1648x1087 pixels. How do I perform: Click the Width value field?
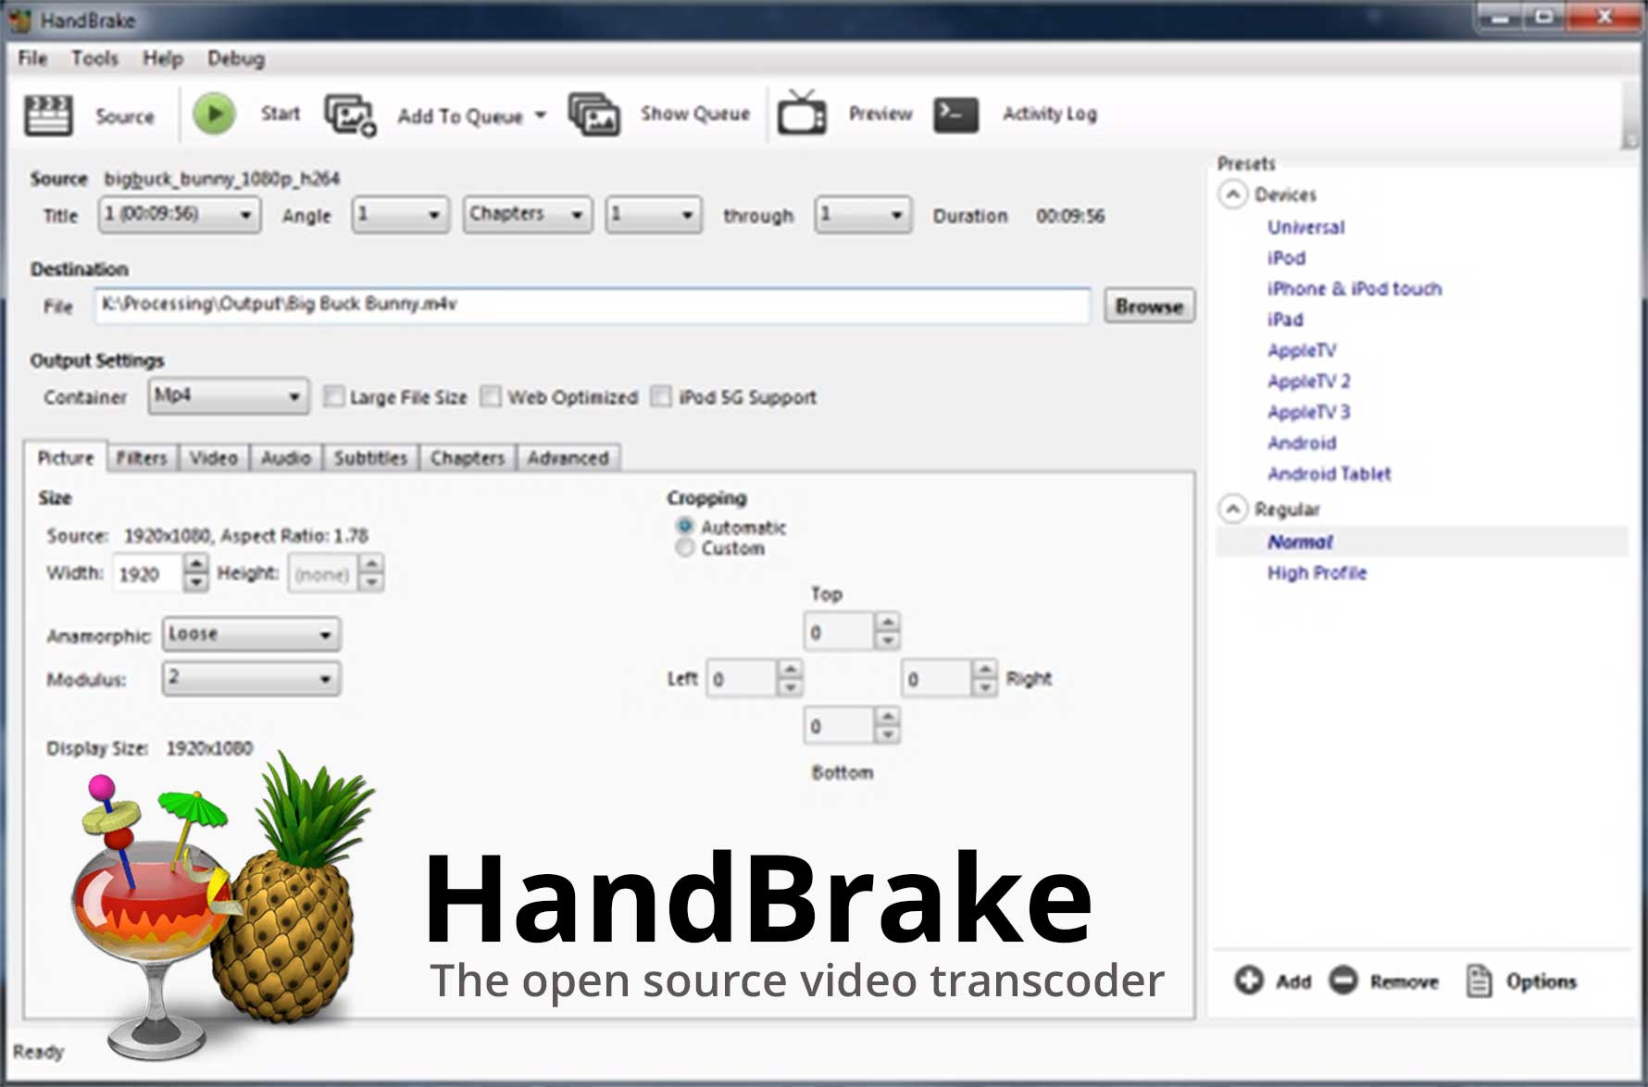point(148,573)
